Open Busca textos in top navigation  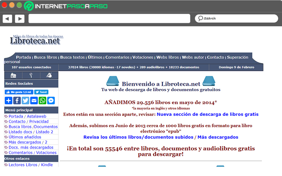click(72, 57)
